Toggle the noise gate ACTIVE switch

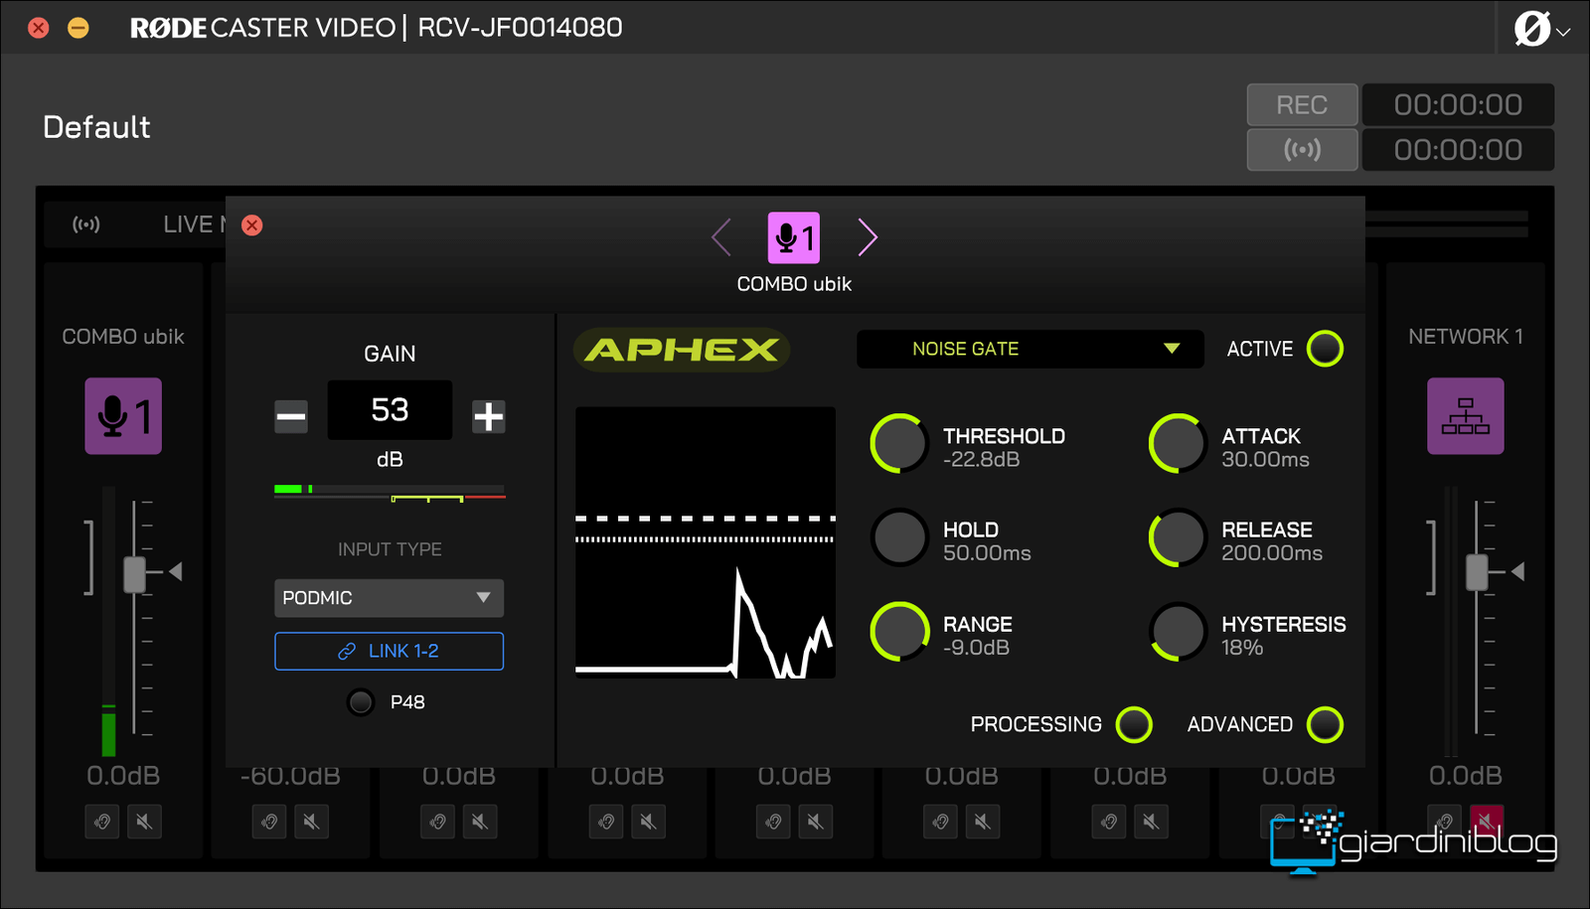pyautogui.click(x=1325, y=349)
